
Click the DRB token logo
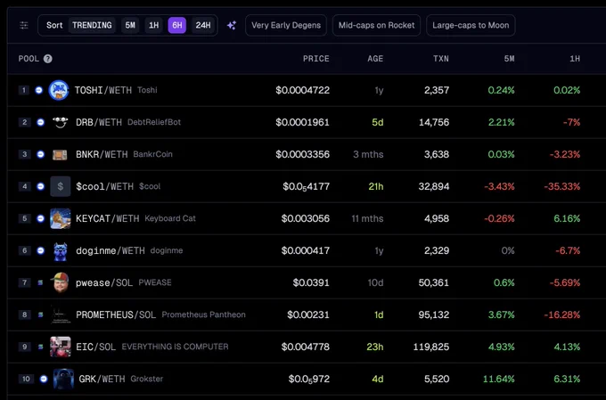(x=61, y=122)
